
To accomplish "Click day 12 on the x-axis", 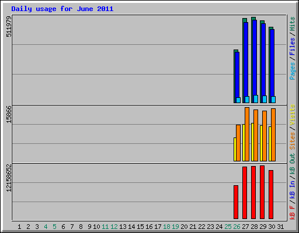I will 114,227.
